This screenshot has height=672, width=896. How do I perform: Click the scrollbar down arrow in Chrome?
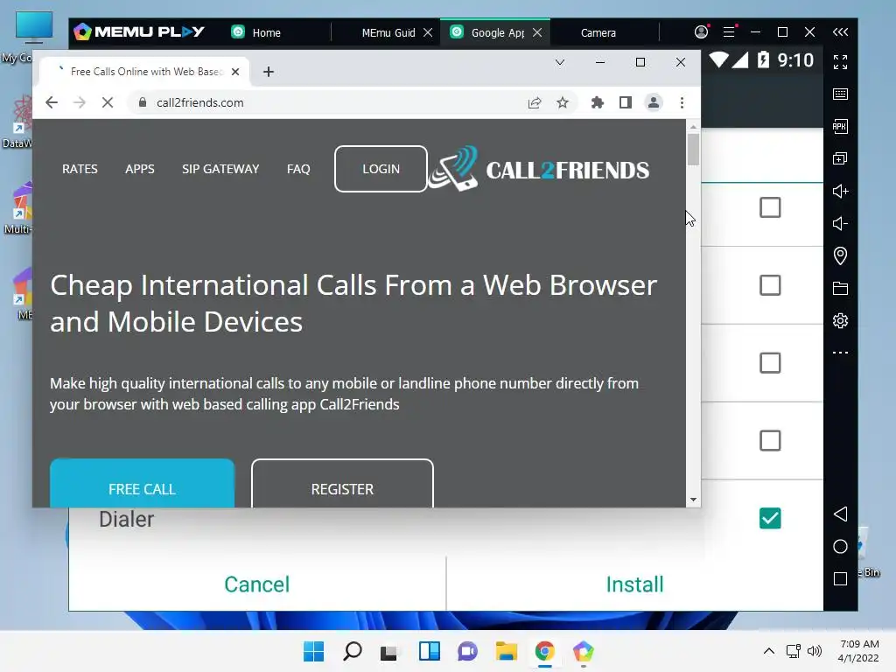click(x=693, y=500)
